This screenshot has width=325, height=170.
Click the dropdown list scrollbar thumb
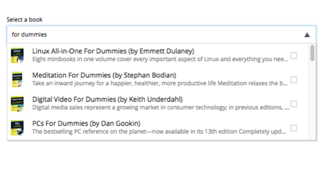click(x=313, y=53)
